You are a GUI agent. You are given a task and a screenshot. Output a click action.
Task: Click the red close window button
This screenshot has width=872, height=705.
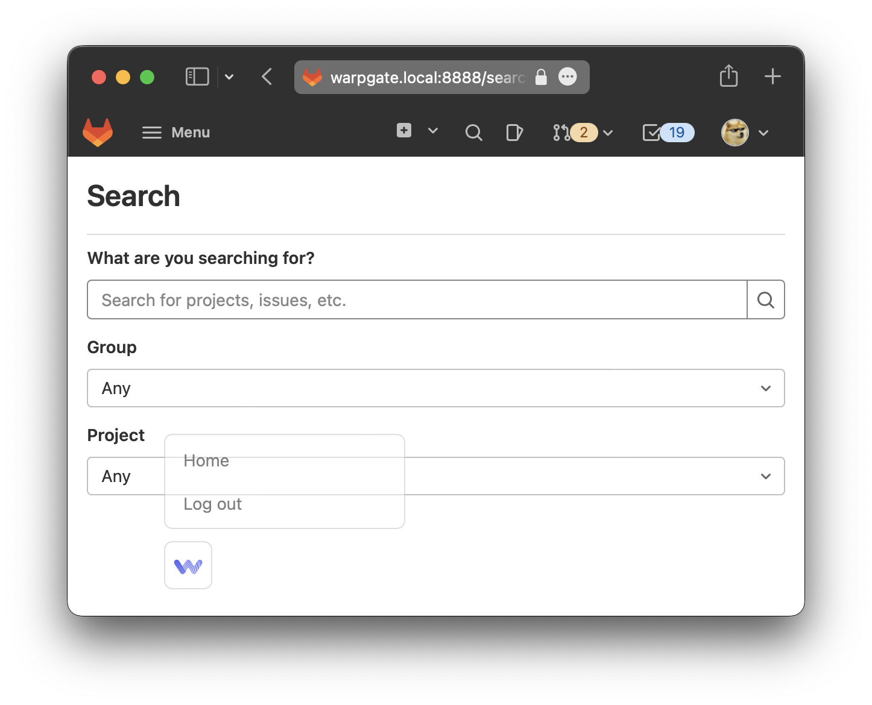(99, 77)
